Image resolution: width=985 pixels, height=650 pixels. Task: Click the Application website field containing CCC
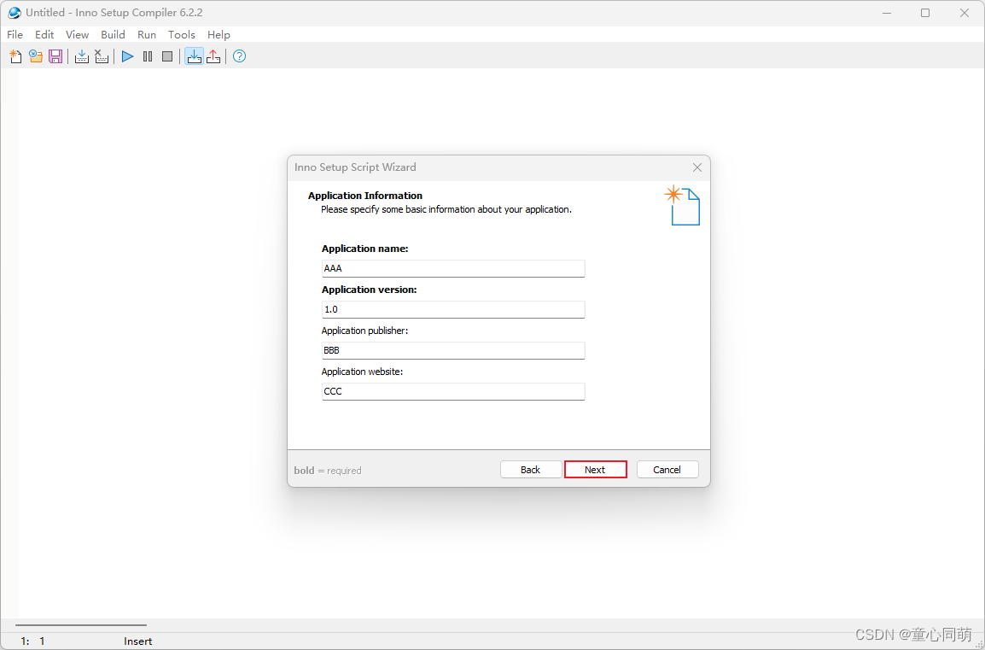453,391
